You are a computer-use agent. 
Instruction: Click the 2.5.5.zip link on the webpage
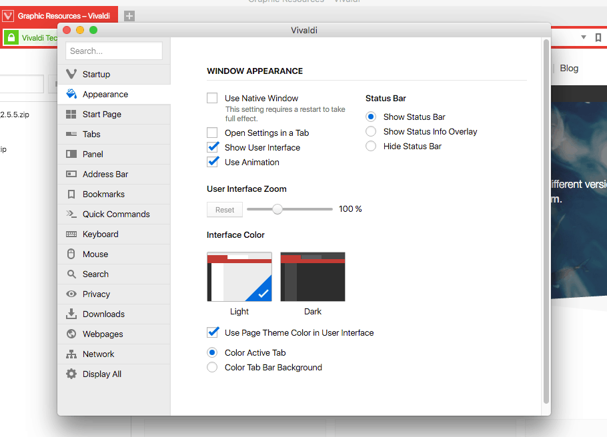pyautogui.click(x=15, y=115)
